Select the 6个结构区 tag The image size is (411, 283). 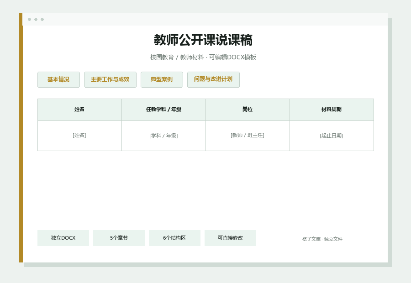point(174,238)
